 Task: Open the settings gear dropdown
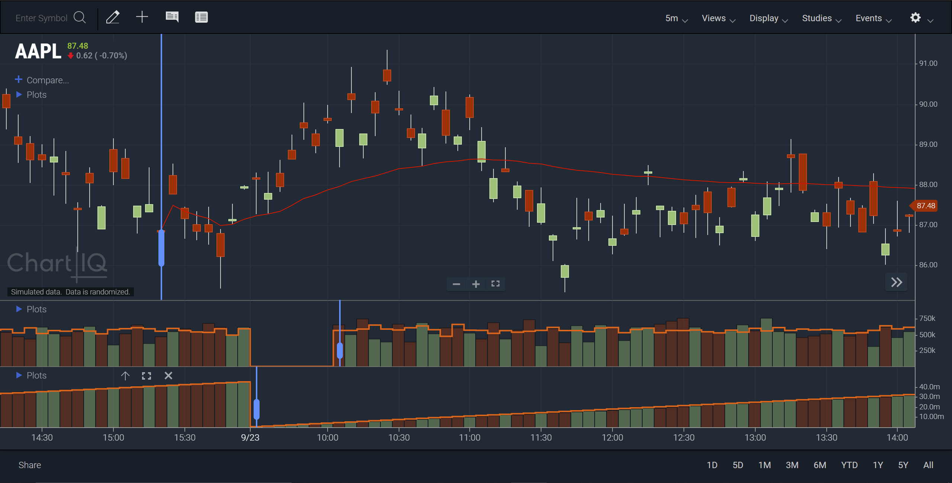tap(922, 18)
